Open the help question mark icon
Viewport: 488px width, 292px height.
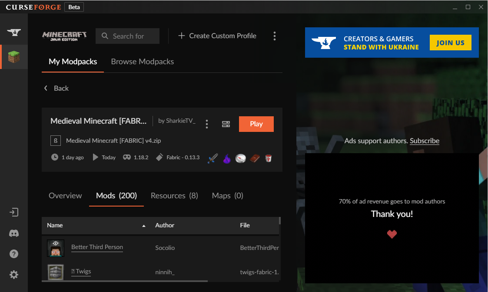point(14,254)
